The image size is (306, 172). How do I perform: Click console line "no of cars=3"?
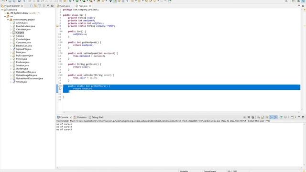coord(64,129)
